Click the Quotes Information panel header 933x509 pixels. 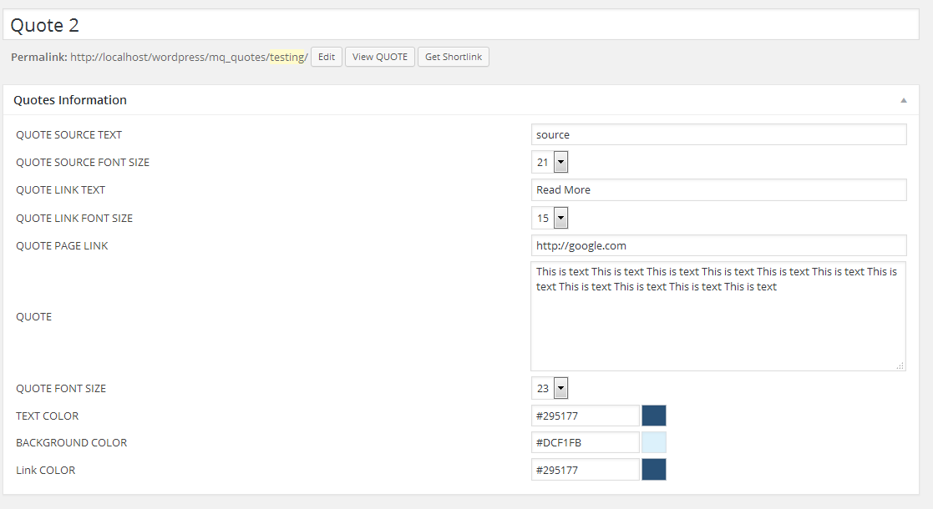tap(69, 100)
